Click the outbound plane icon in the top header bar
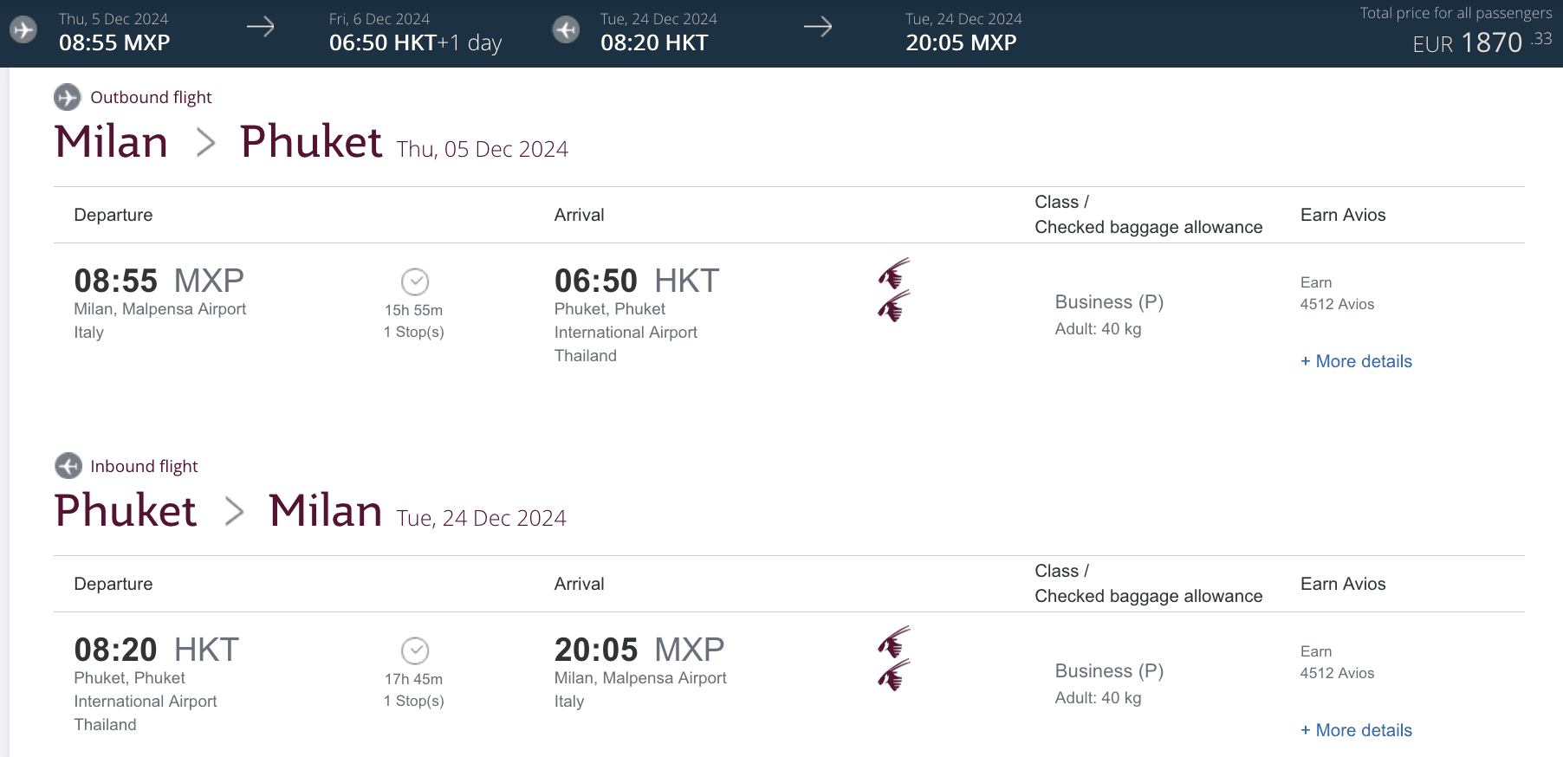This screenshot has width=1563, height=757. pyautogui.click(x=23, y=30)
